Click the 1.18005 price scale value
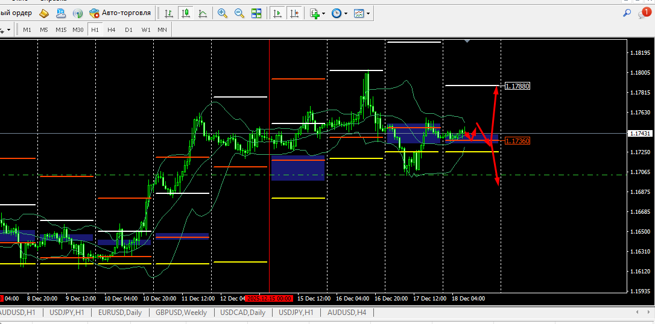The height and width of the screenshot is (324, 655). tap(641, 72)
